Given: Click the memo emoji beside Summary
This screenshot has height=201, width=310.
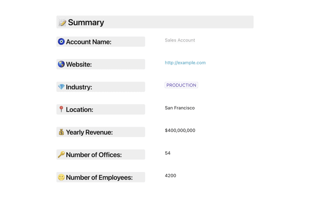Looking at the screenshot, I should [x=62, y=22].
